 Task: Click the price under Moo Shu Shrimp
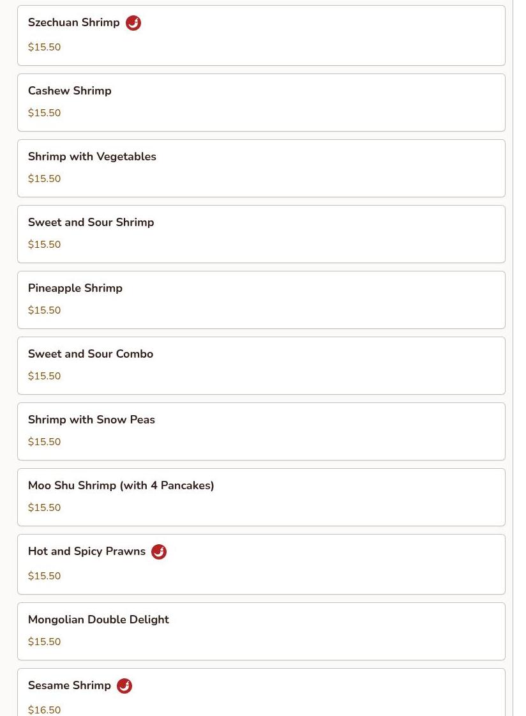coord(44,507)
